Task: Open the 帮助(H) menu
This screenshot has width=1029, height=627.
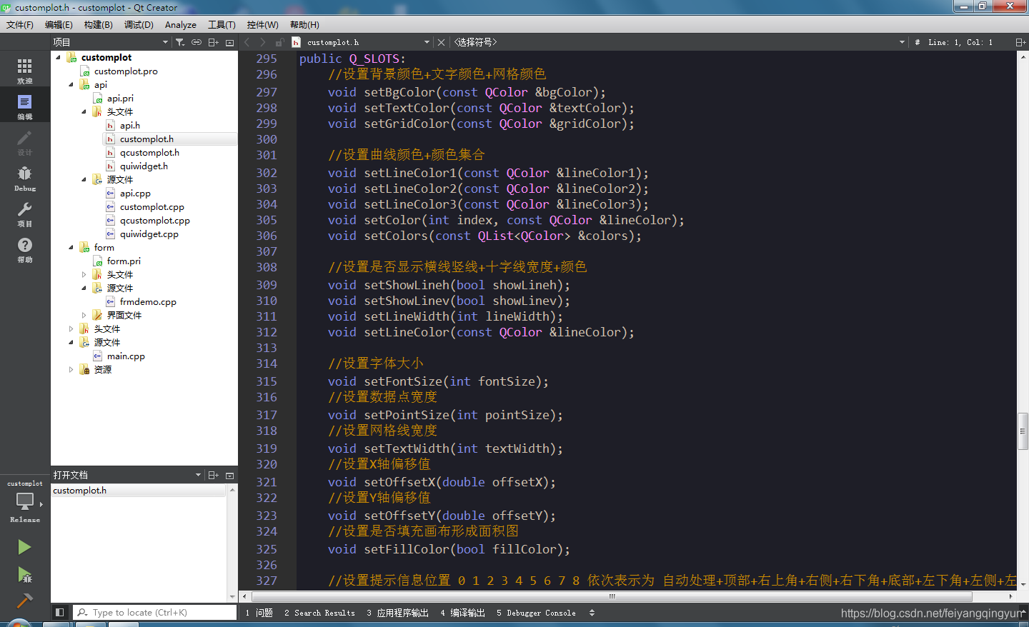Action: click(304, 24)
